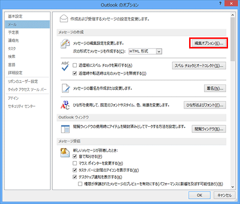Confirm with the OK button
The width and height of the screenshot is (240, 204).
click(199, 195)
